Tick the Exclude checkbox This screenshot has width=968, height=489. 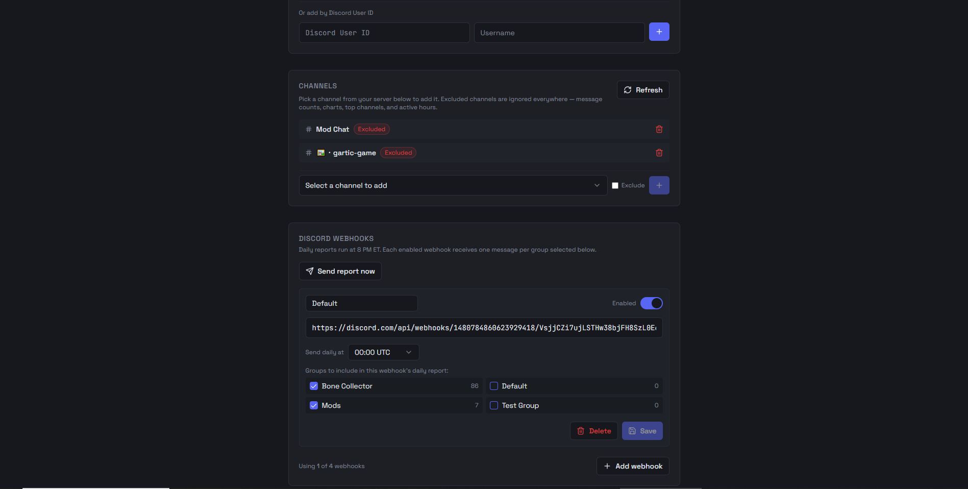pos(615,185)
